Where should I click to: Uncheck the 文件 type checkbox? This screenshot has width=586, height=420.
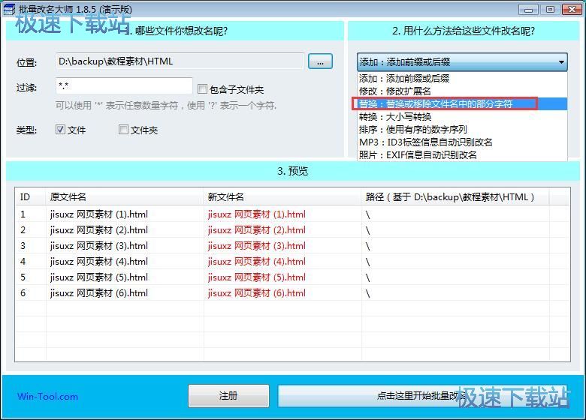pos(60,130)
